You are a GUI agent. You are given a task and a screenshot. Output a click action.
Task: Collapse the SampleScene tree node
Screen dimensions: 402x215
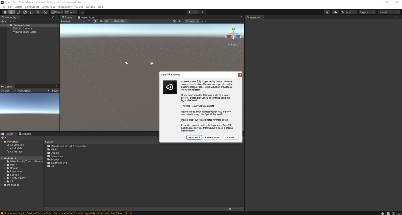(x=8, y=25)
